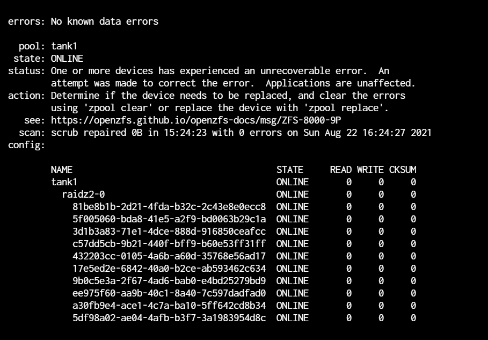
Task: Click disk ID ee975f60-aa9b-40c1-8a40-7c597dadfad0
Action: pyautogui.click(x=169, y=293)
